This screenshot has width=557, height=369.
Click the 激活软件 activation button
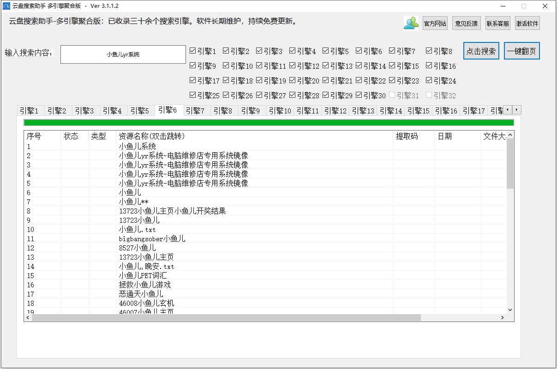pos(527,24)
